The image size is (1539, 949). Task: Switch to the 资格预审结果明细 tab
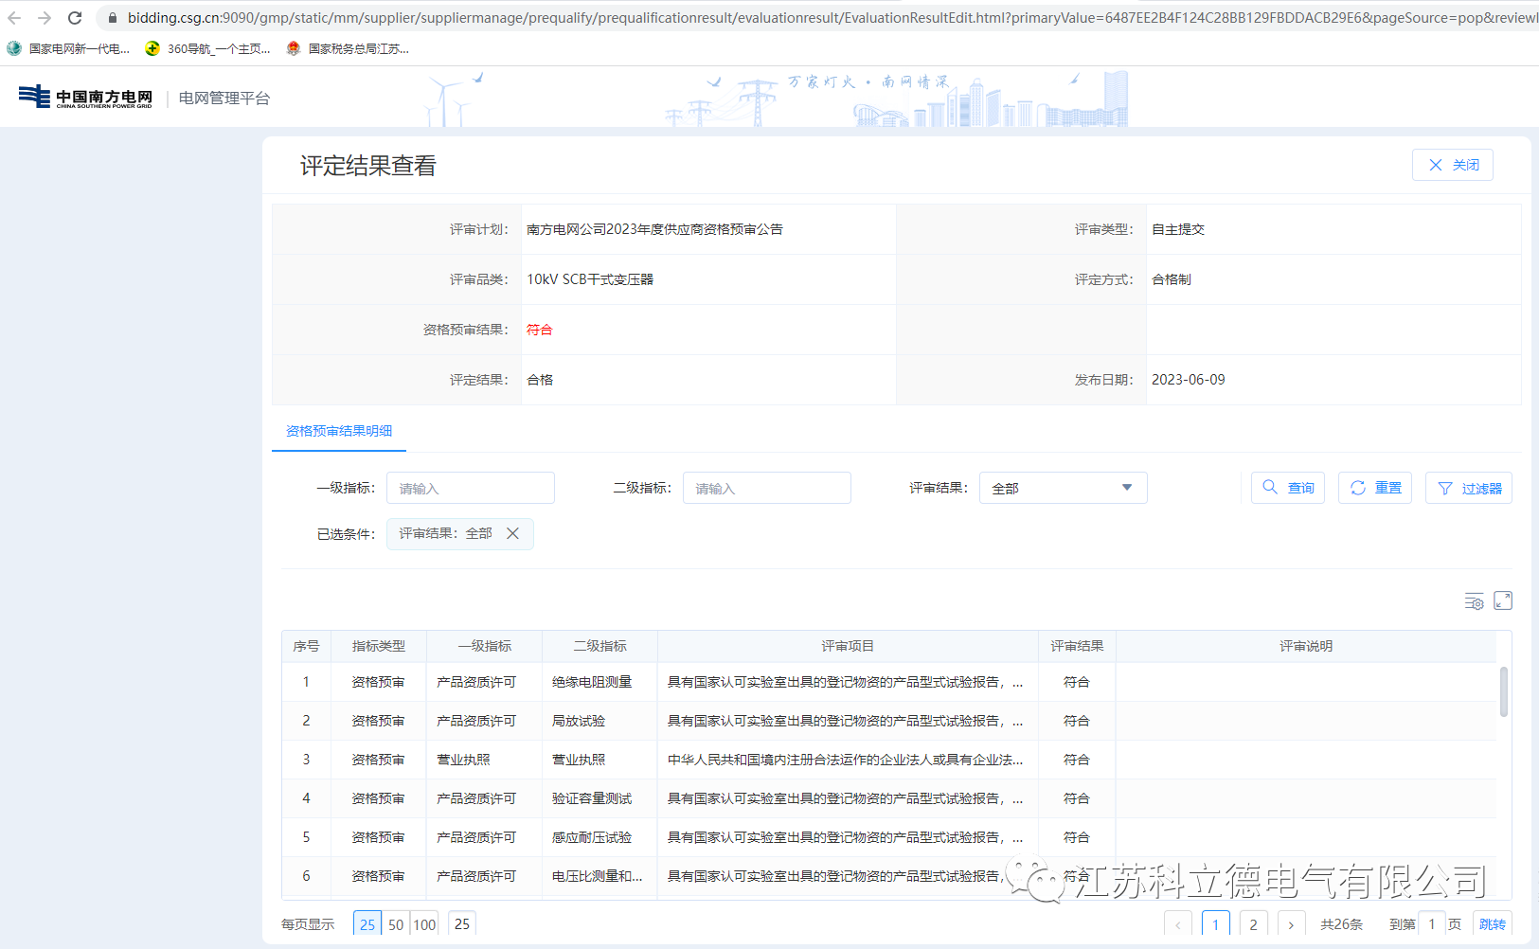tap(338, 430)
